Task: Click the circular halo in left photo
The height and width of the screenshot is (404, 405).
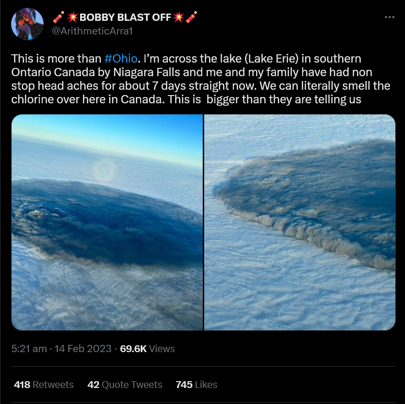Action: pyautogui.click(x=104, y=170)
